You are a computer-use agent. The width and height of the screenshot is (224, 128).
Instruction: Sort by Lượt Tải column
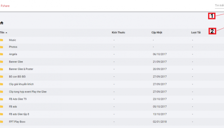[196, 32]
